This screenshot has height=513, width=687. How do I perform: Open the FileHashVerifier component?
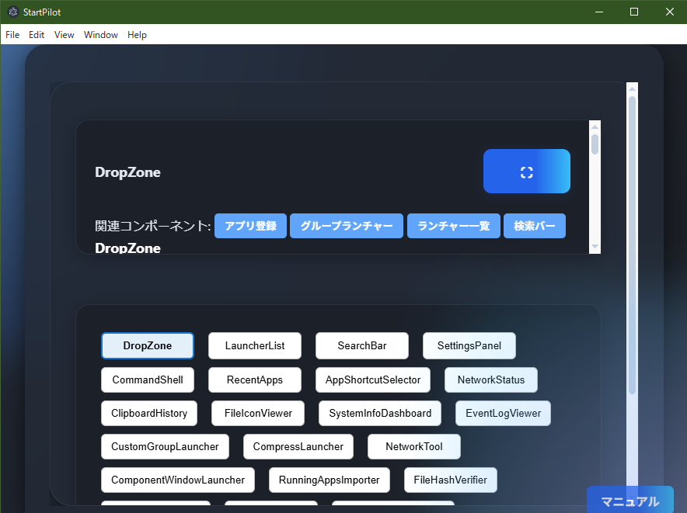pyautogui.click(x=450, y=480)
